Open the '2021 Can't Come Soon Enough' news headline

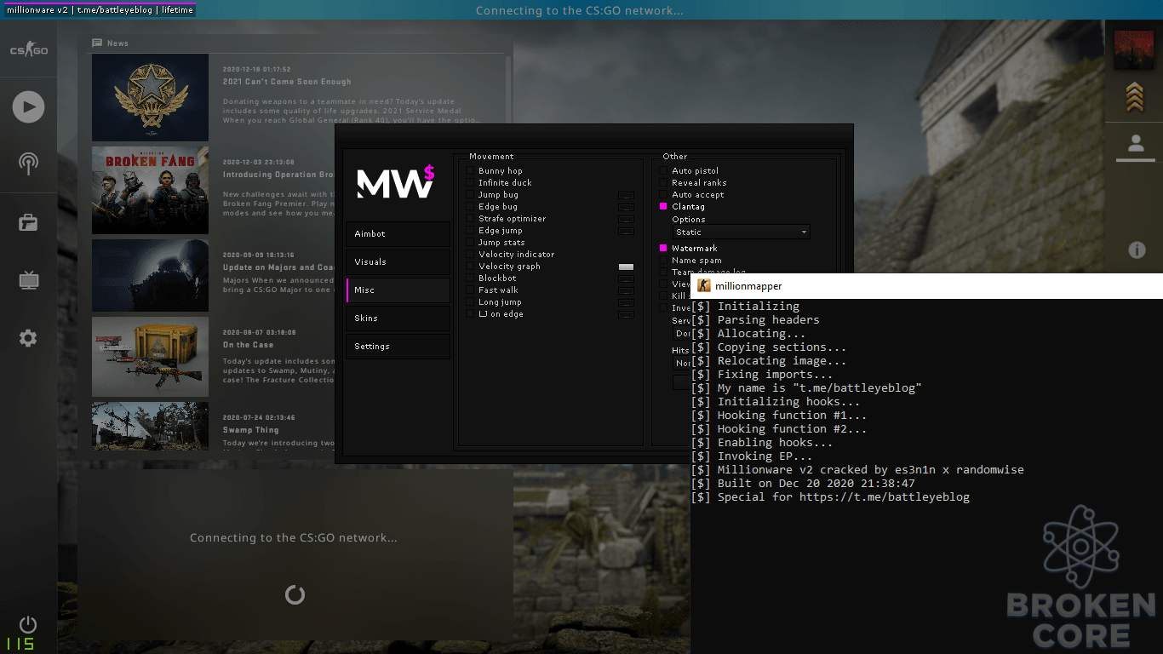tap(287, 82)
